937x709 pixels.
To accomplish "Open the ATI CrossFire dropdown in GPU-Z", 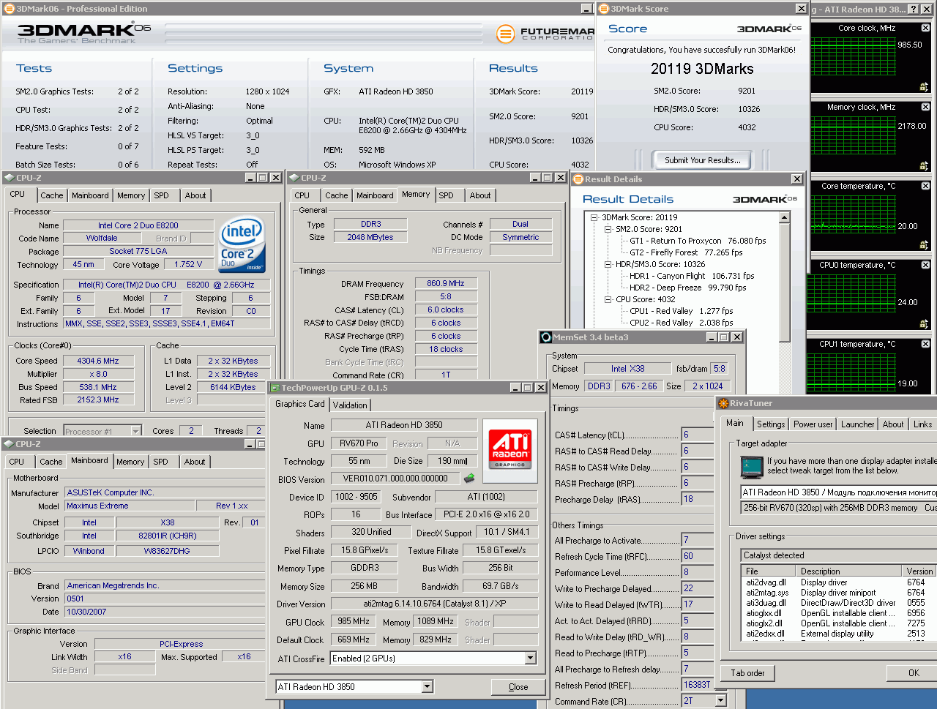I will click(531, 659).
